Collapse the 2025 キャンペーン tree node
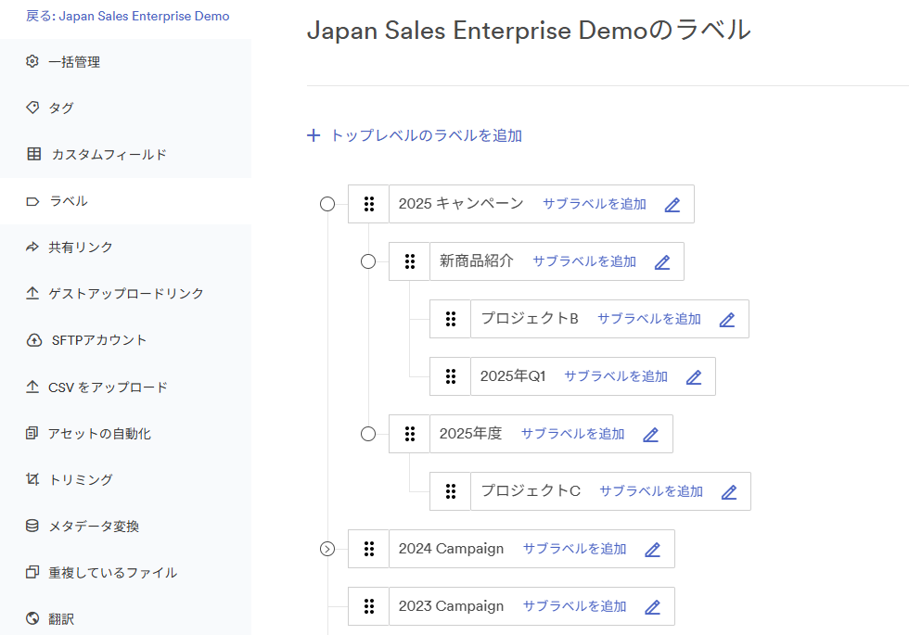The image size is (909, 635). [327, 204]
